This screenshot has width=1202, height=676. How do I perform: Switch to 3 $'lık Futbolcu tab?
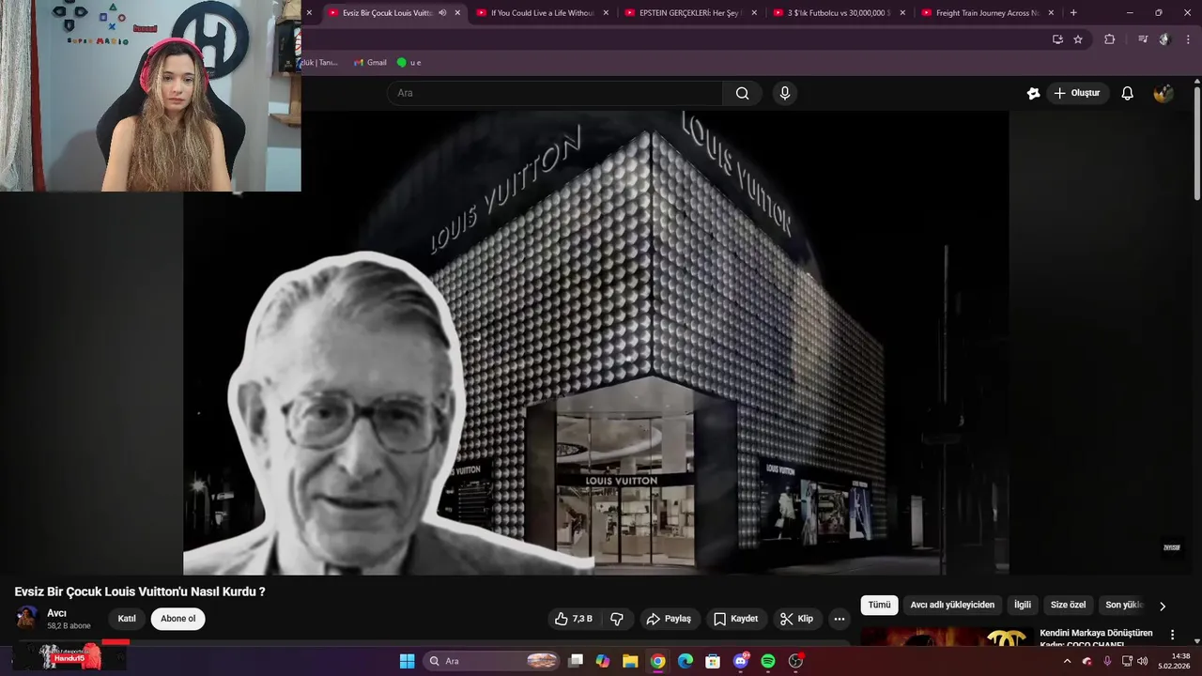pos(838,13)
